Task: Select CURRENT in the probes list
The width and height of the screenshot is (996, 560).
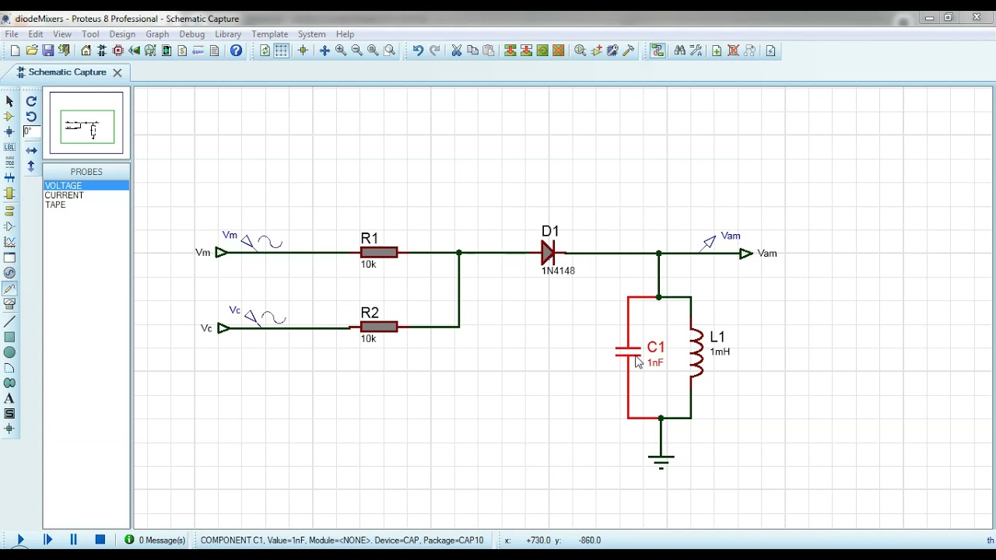Action: coord(86,195)
